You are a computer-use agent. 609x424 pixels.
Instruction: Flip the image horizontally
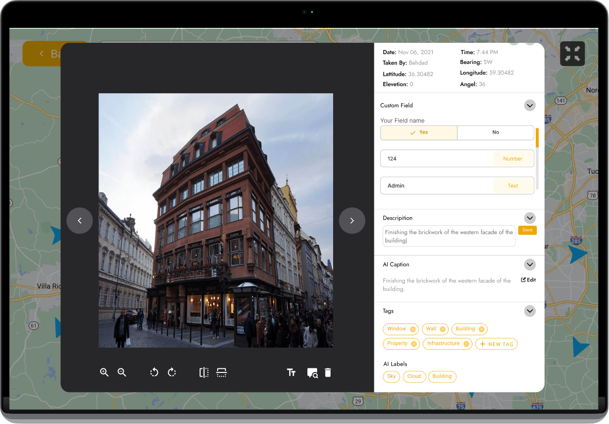[x=204, y=372]
